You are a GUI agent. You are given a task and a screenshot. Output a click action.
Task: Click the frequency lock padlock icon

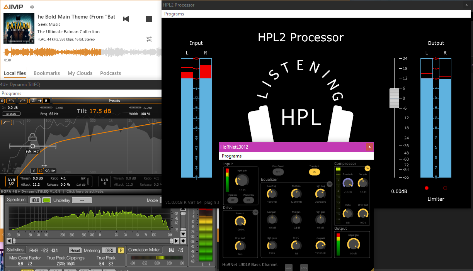[32, 137]
